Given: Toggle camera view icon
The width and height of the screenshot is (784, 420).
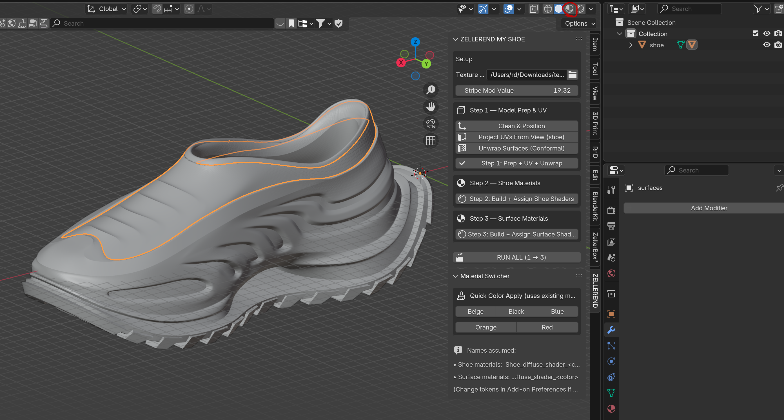Looking at the screenshot, I should 431,124.
